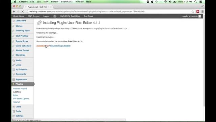
Task: Open Users menu
Action: (18, 107)
